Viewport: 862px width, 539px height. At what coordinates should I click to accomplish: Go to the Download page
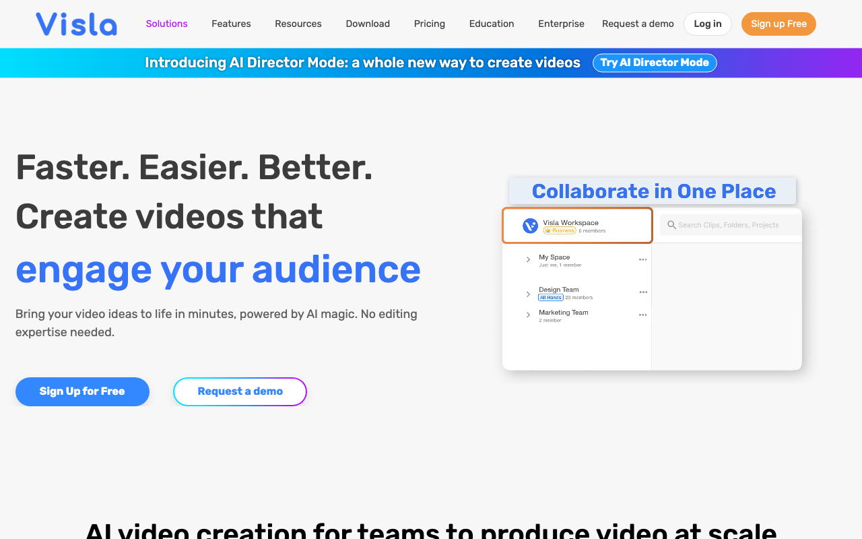coord(368,24)
